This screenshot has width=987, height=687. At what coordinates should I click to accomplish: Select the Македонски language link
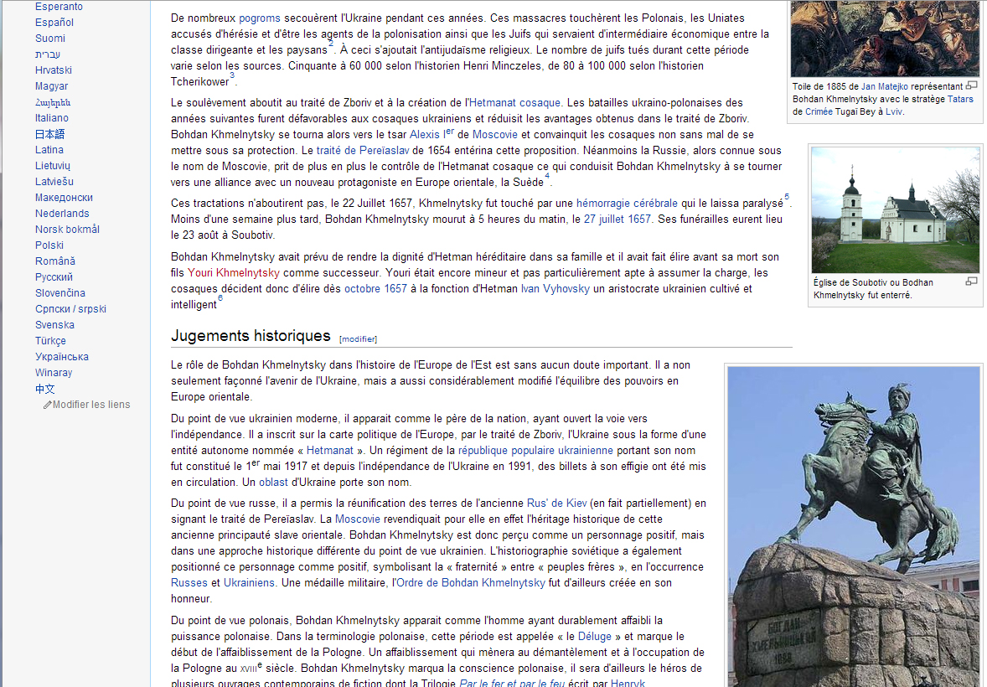(64, 198)
